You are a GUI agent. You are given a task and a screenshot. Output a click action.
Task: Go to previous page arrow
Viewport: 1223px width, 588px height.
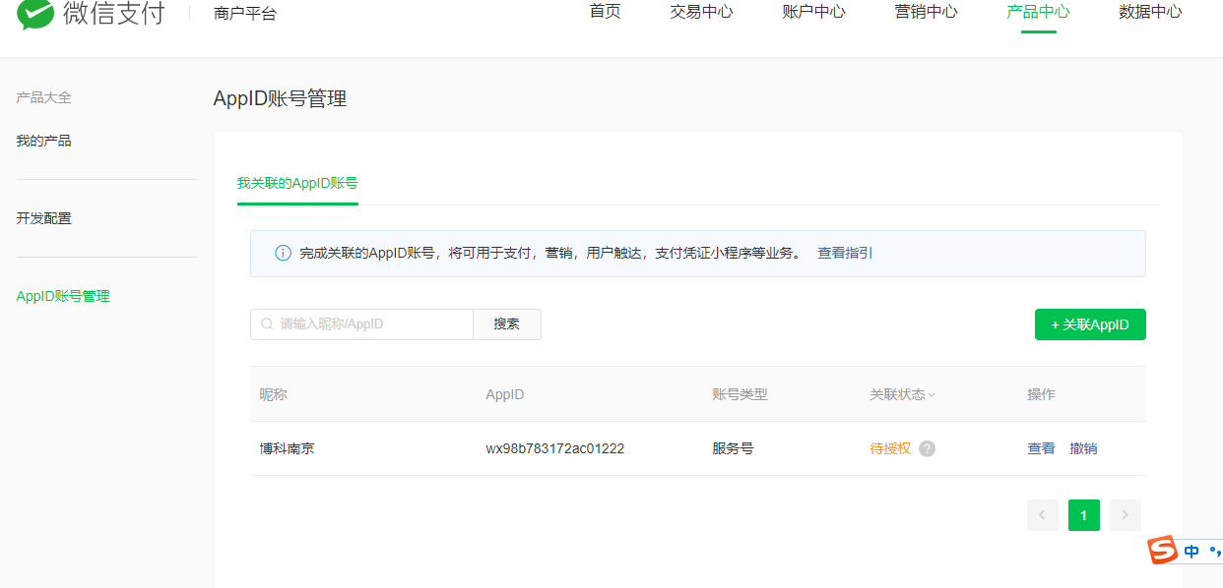coord(1043,515)
